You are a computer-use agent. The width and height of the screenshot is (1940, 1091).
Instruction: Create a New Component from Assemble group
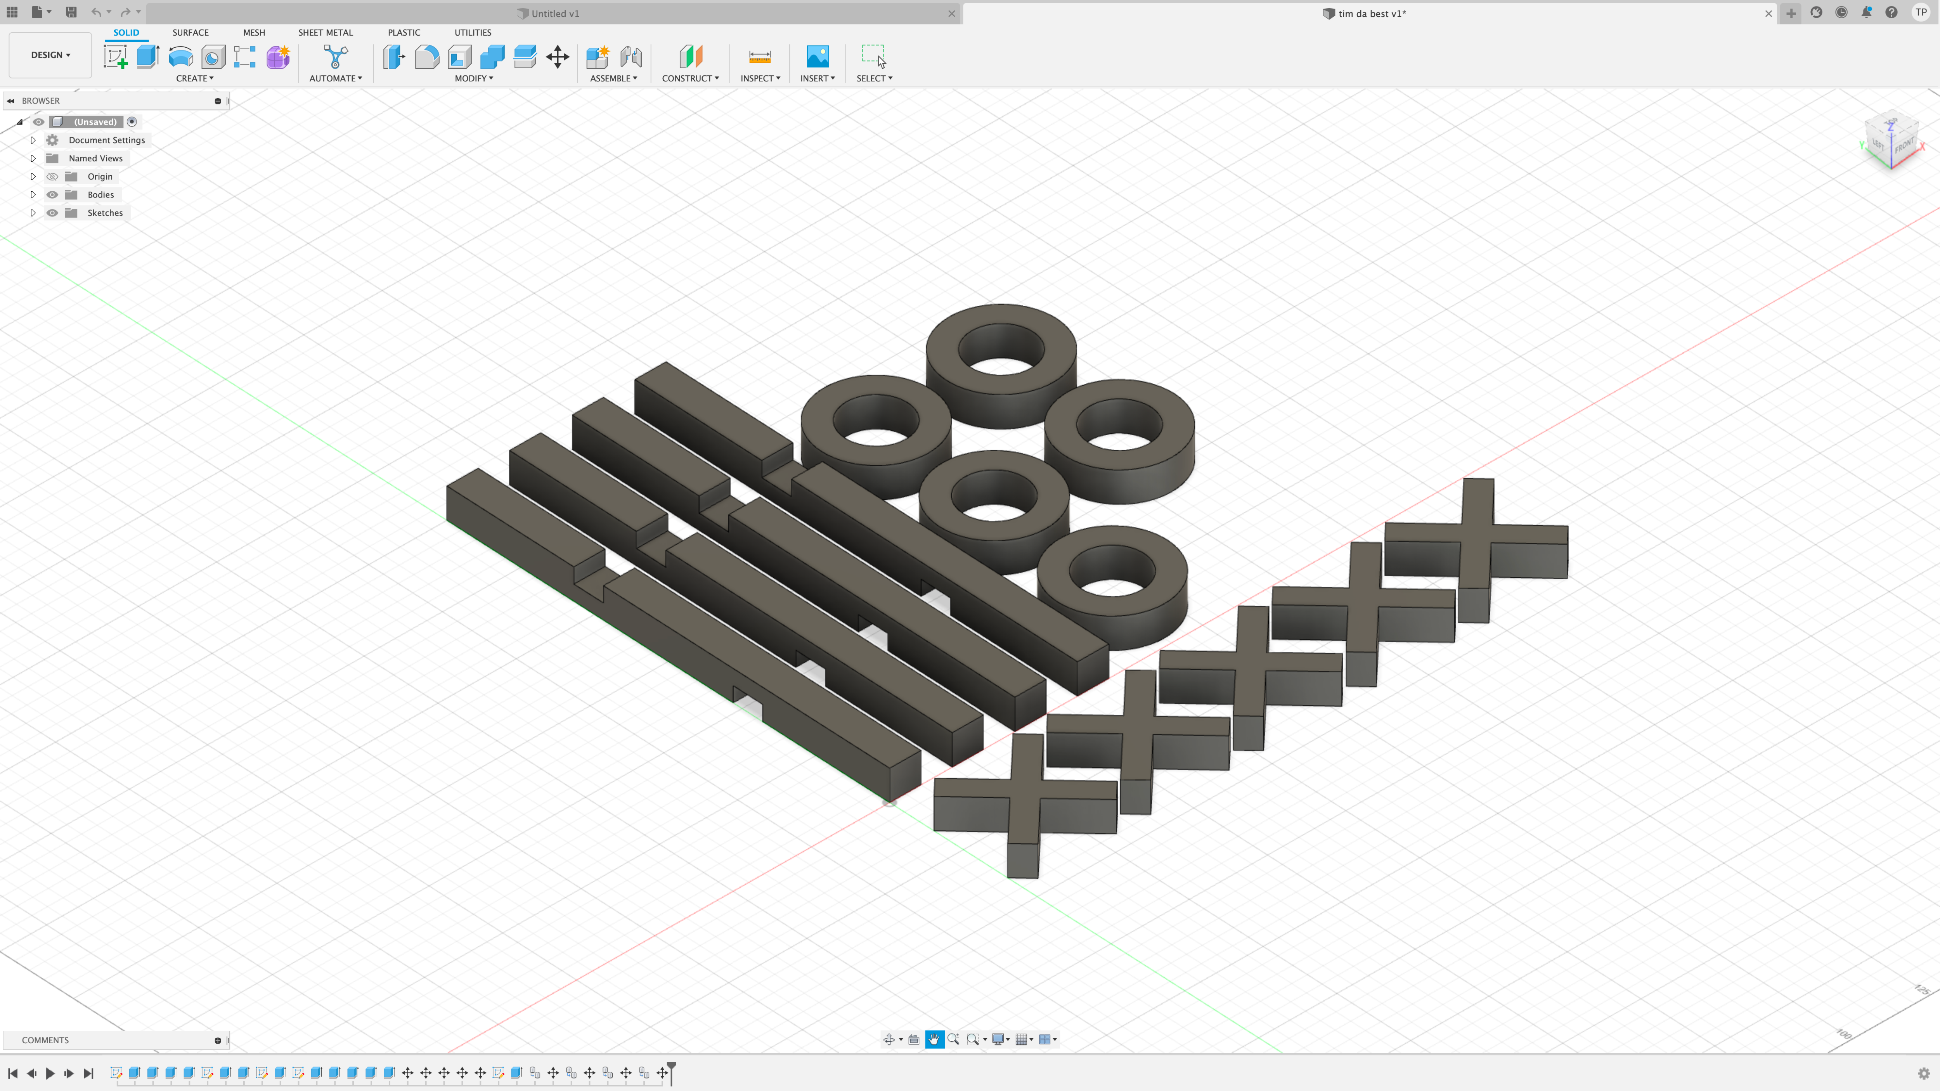point(597,57)
